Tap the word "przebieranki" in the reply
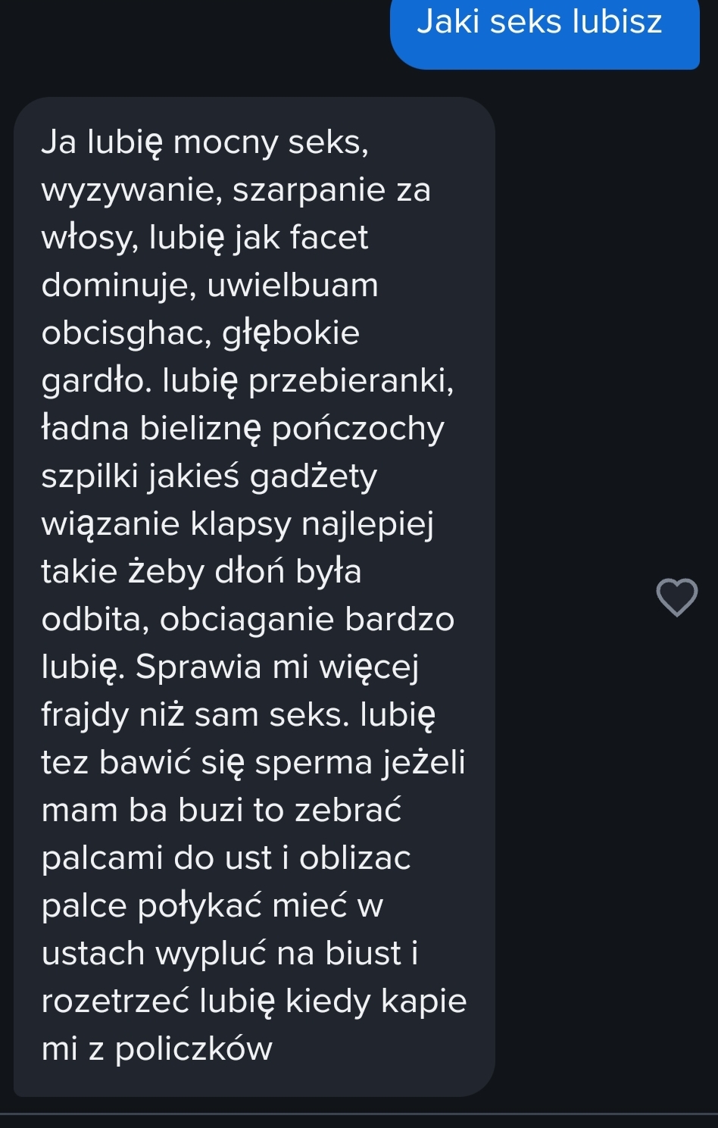718x1128 pixels. point(351,380)
